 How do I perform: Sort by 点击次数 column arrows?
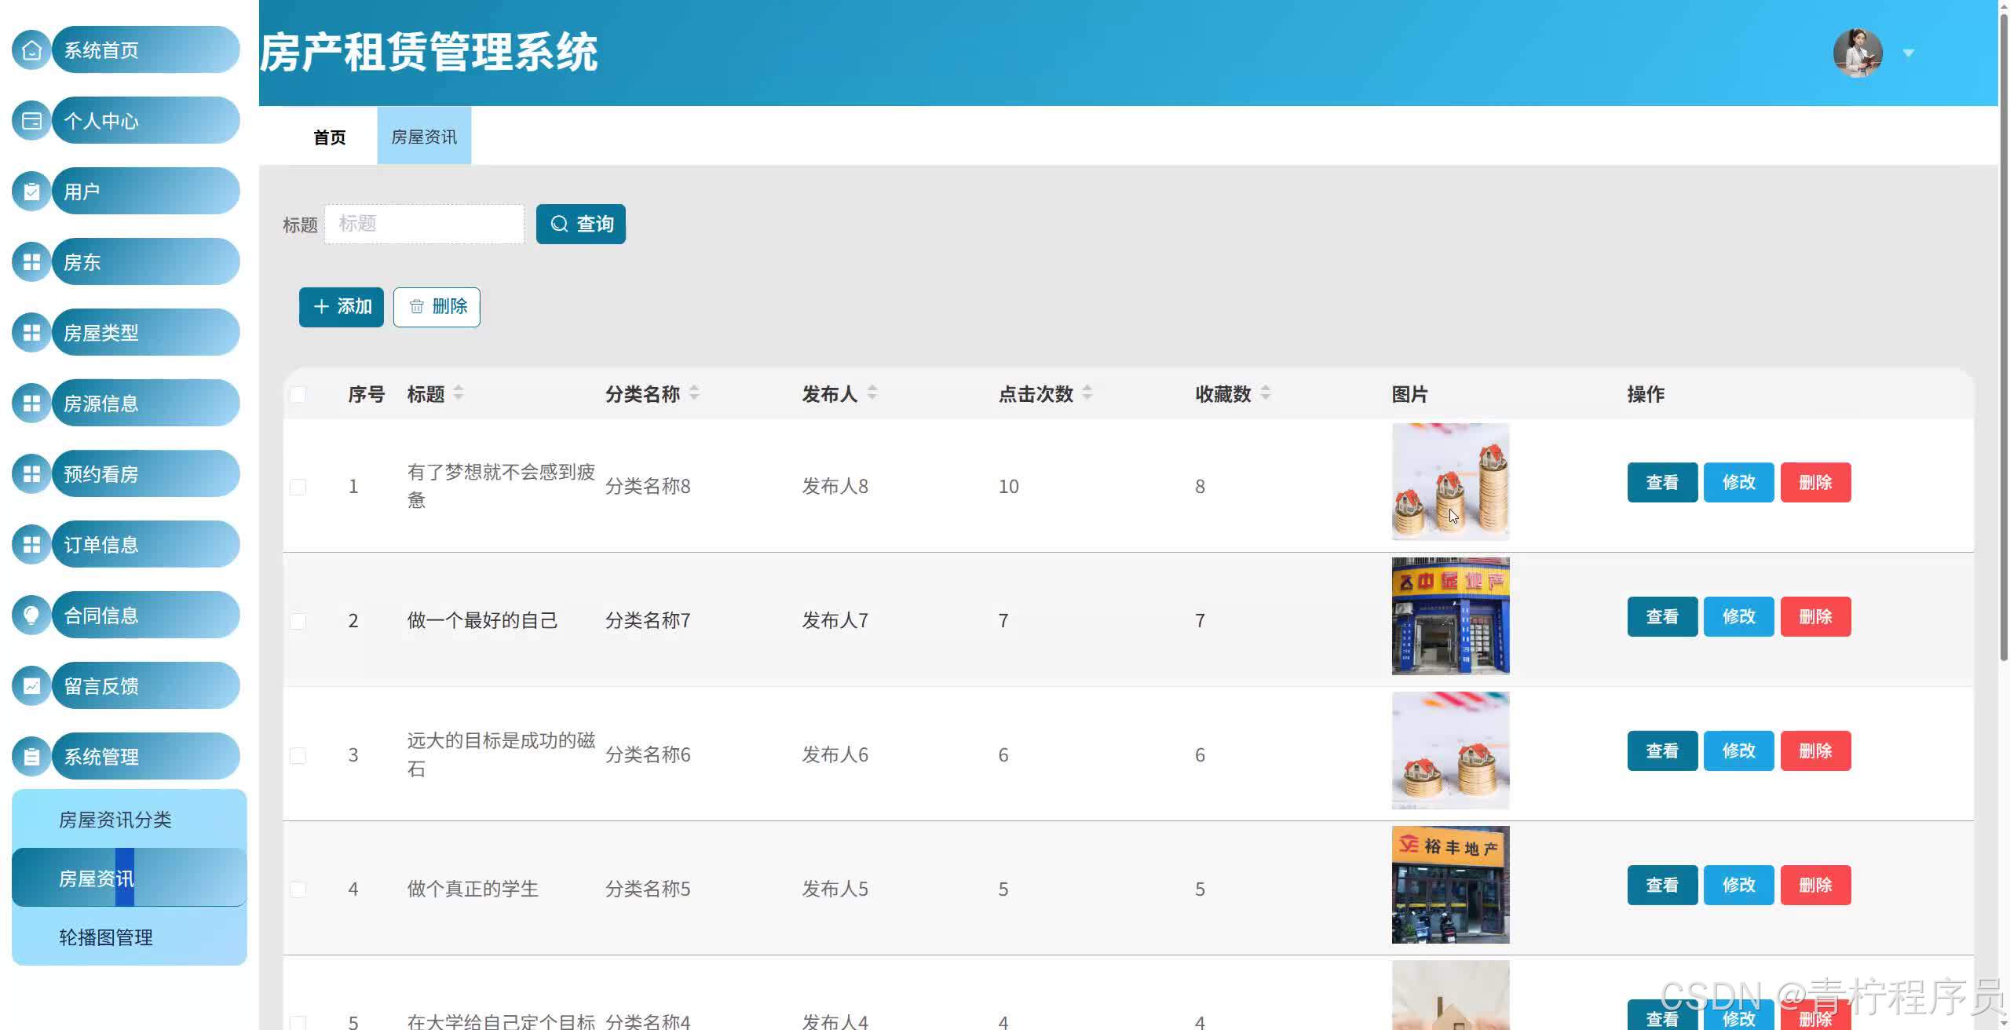pos(1087,393)
